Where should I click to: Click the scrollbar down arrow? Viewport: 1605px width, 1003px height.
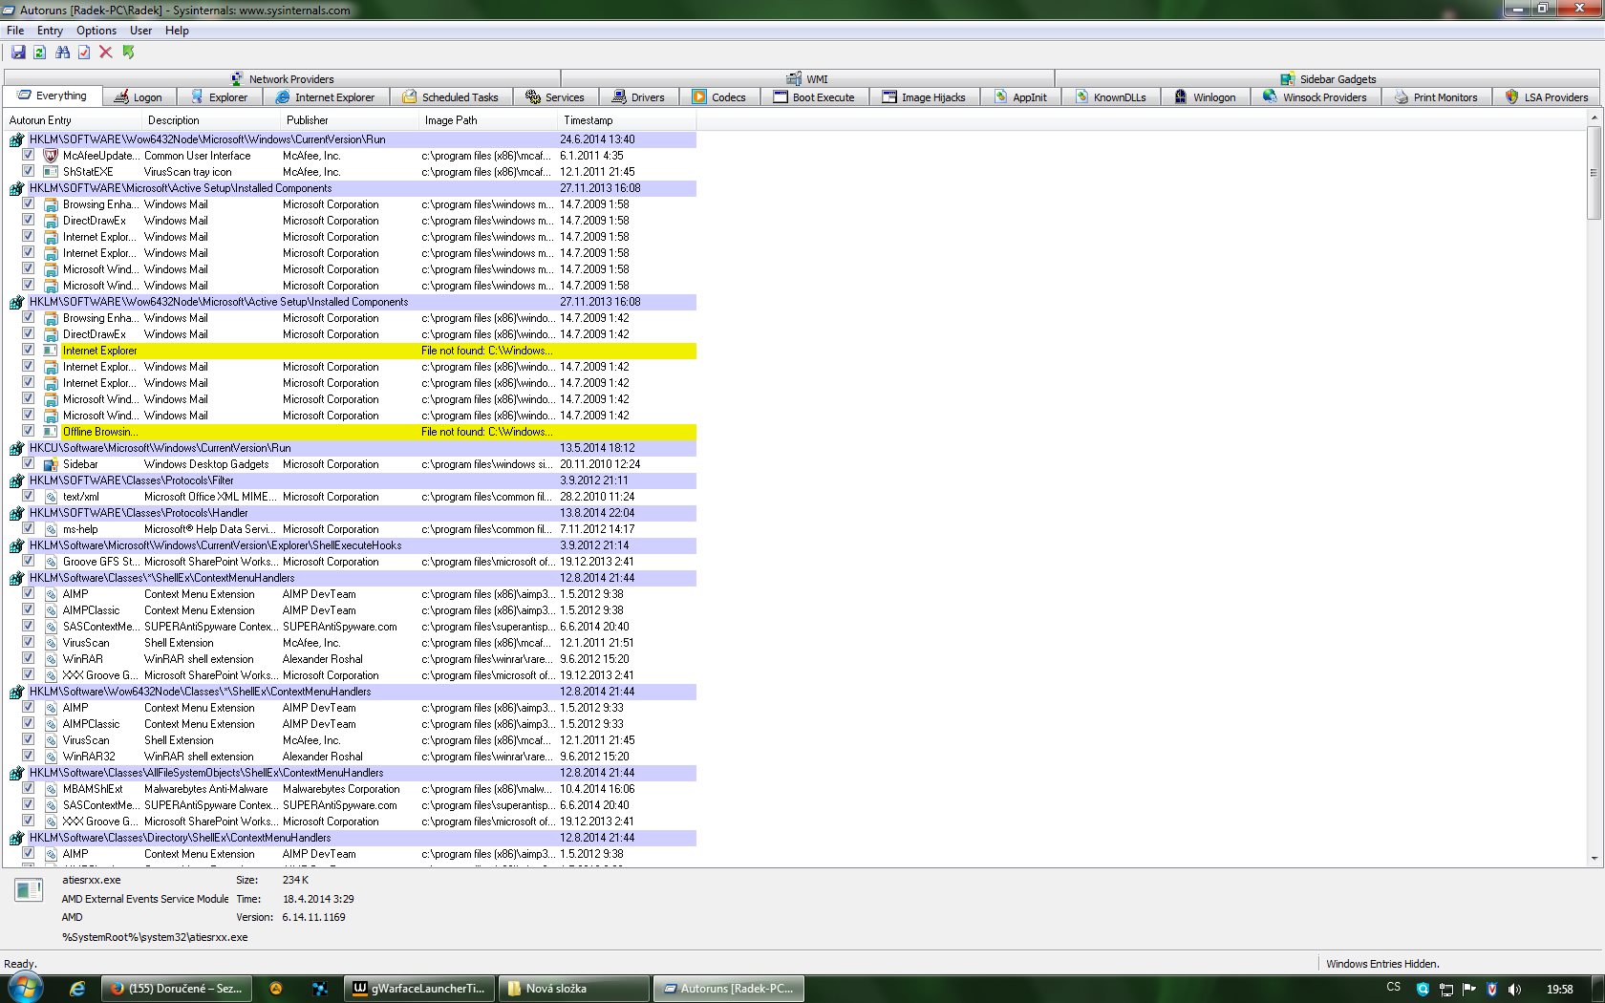click(x=1593, y=859)
